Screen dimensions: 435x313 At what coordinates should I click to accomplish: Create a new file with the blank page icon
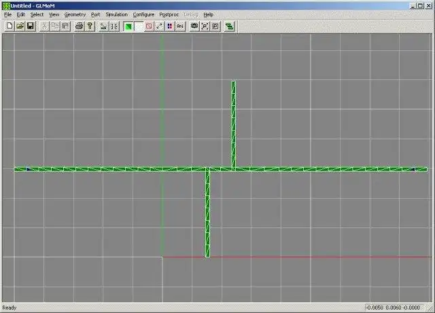pos(10,26)
